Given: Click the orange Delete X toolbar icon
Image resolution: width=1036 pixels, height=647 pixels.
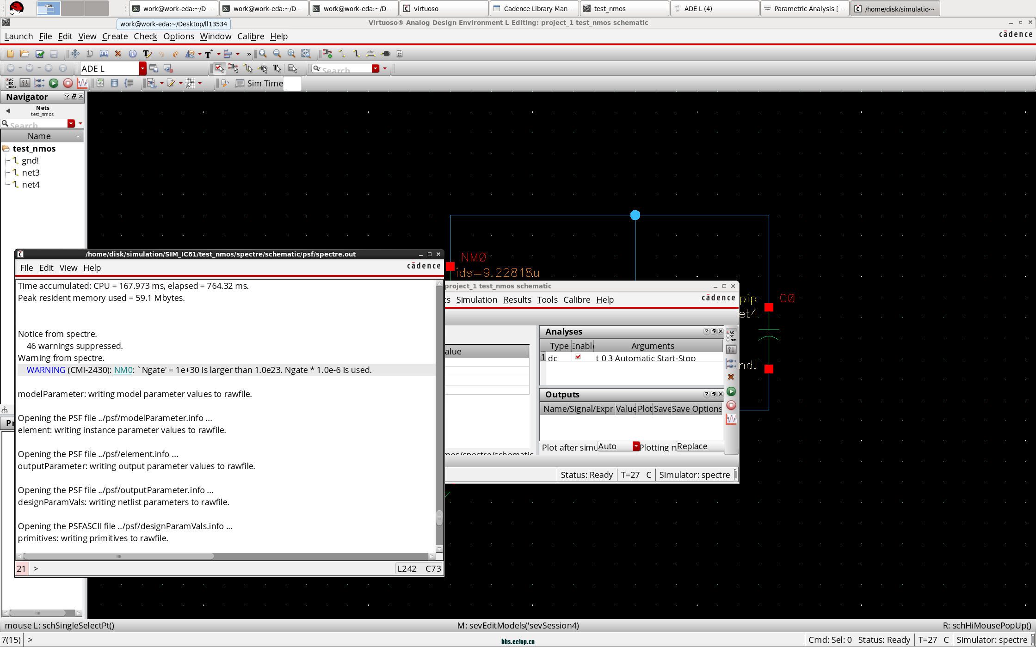Looking at the screenshot, I should (x=118, y=54).
